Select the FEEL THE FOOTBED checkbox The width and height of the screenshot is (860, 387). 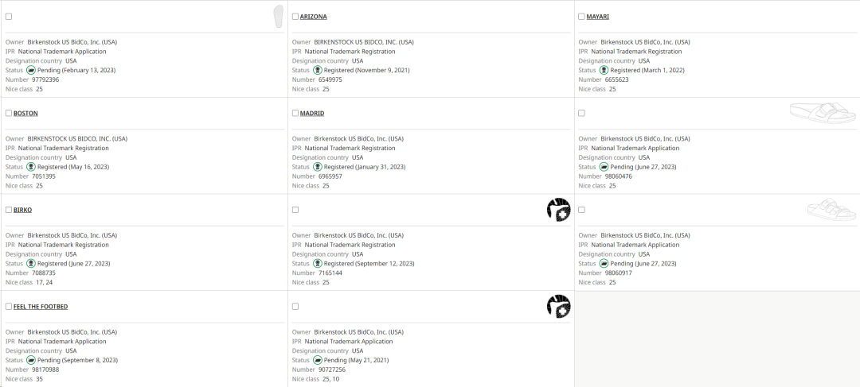point(9,307)
